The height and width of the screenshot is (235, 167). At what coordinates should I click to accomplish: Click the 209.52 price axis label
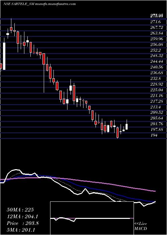tap(157, 112)
